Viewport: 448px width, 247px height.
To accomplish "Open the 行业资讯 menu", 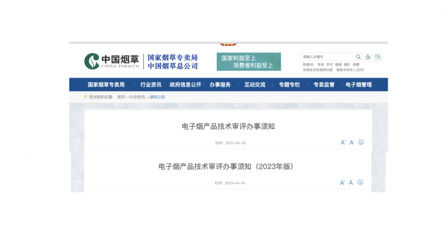I will pyautogui.click(x=151, y=85).
